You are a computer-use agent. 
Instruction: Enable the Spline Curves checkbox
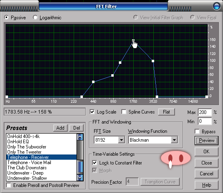[x=124, y=112]
